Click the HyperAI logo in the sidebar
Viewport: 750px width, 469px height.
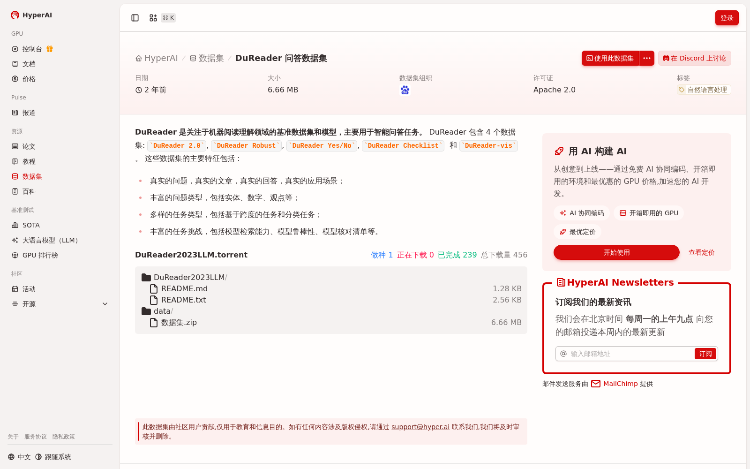[x=31, y=15]
